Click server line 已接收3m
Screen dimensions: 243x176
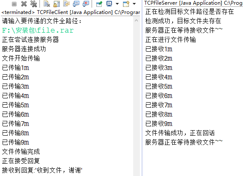(159, 67)
